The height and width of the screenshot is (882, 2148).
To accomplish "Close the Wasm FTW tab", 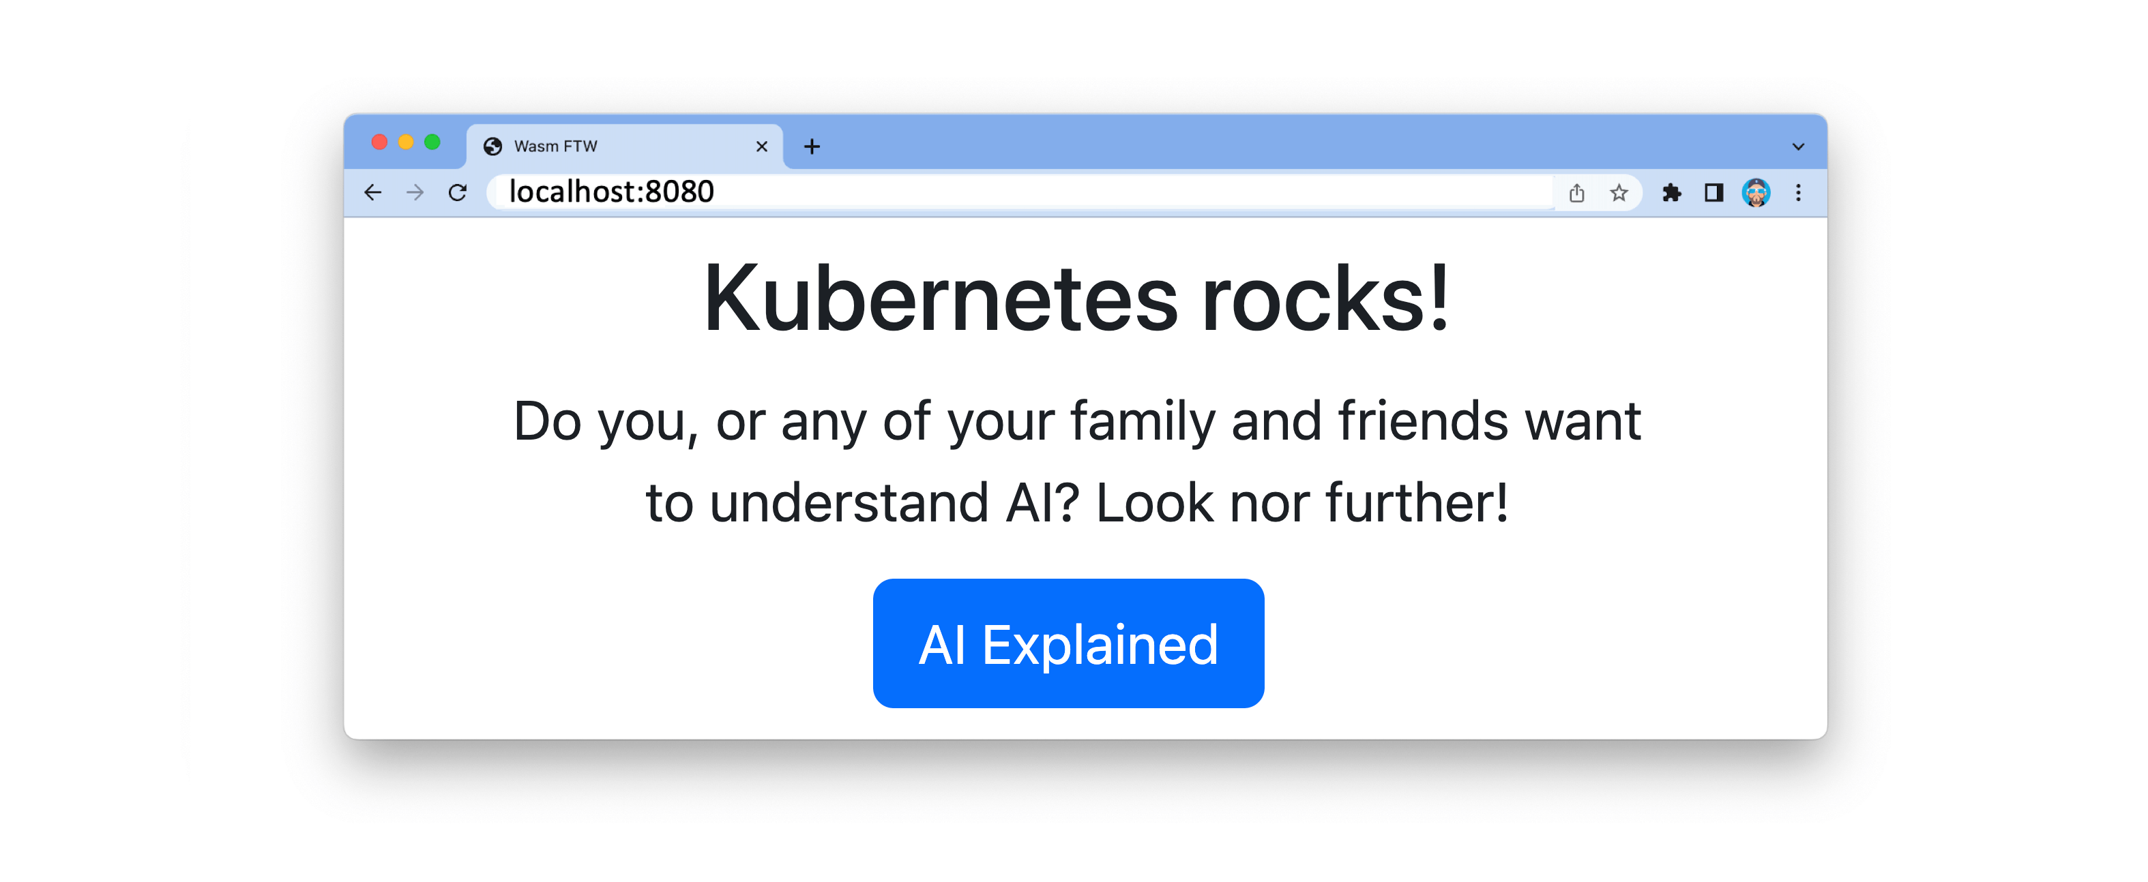I will coord(761,147).
